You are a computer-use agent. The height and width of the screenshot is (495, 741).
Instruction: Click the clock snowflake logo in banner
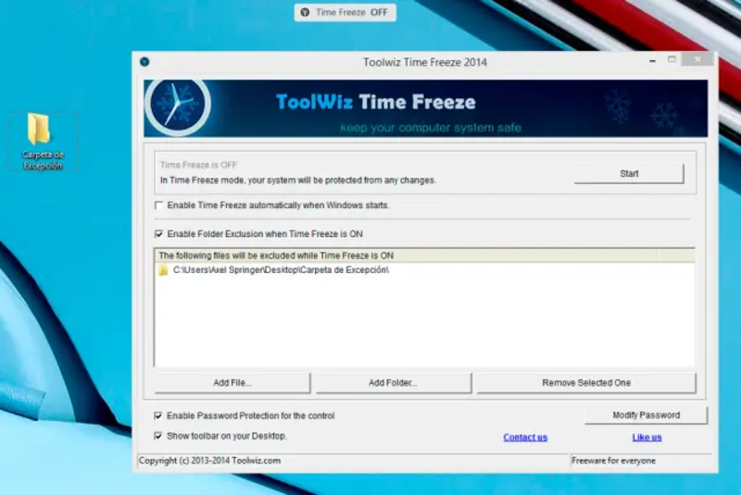[178, 105]
